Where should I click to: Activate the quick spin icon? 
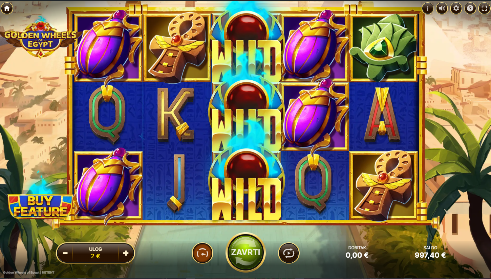tap(202, 253)
